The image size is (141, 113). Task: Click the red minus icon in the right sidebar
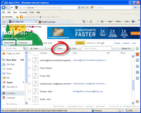click(137, 102)
